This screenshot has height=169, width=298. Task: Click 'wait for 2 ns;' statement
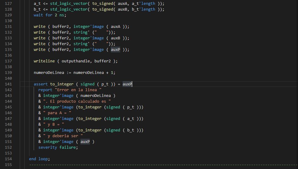pos(50,15)
